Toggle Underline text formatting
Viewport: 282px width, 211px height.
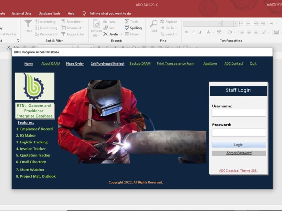pos(199,32)
